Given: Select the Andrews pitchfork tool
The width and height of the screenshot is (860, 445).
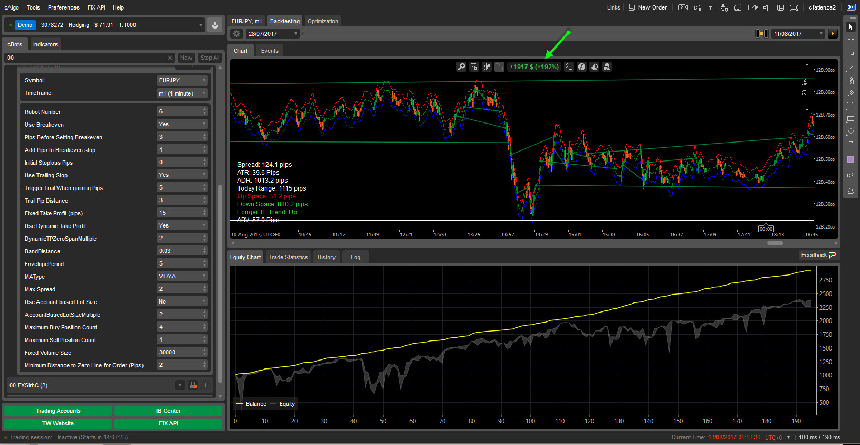Looking at the screenshot, I should tap(851, 93).
